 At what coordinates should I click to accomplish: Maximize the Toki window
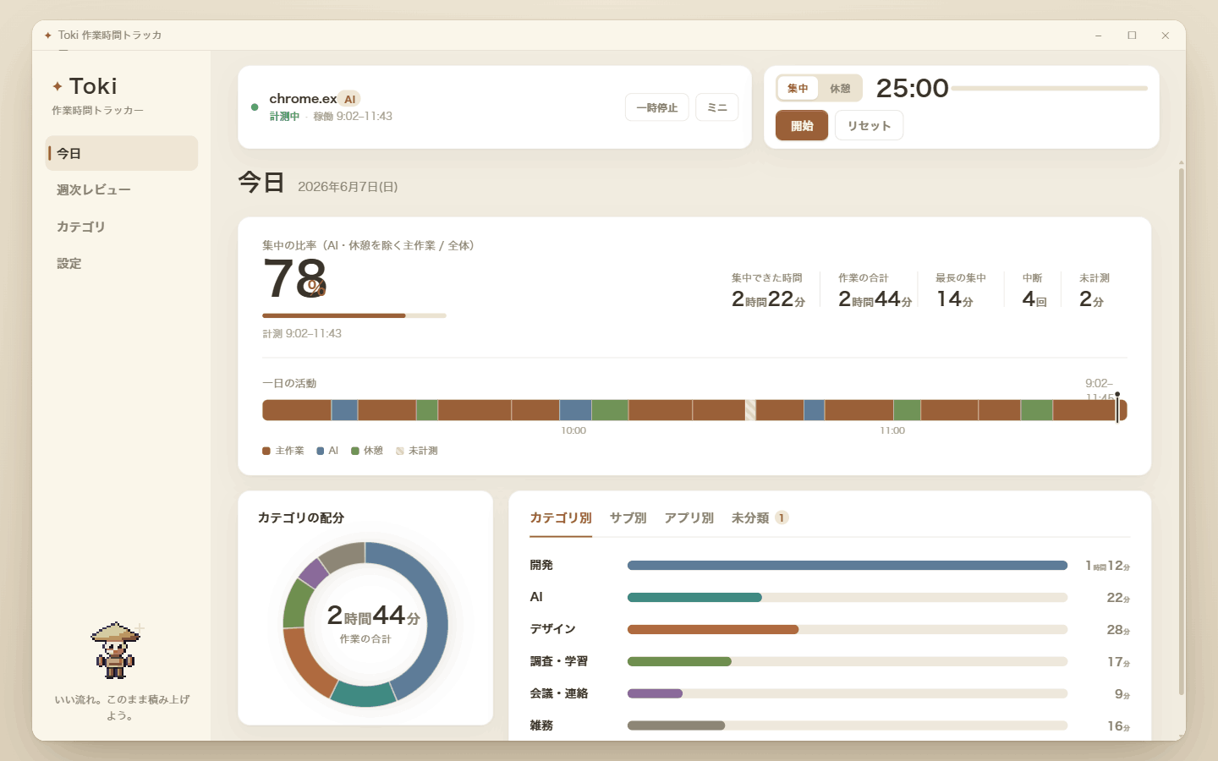pyautogui.click(x=1132, y=36)
